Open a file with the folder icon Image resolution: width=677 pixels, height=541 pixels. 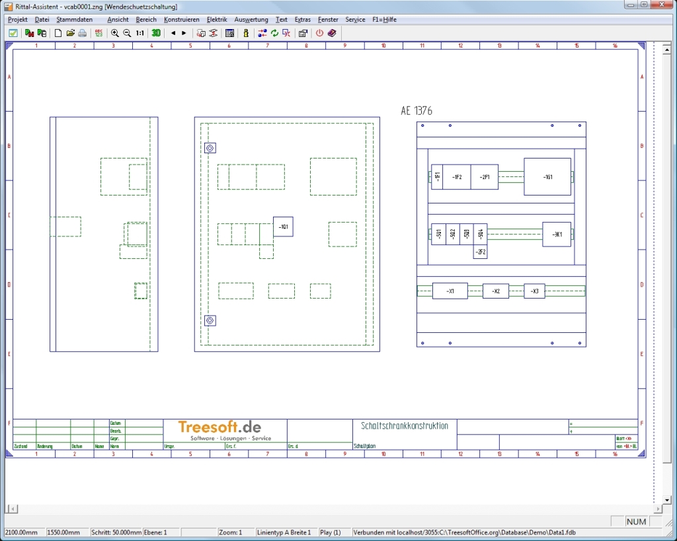point(70,32)
